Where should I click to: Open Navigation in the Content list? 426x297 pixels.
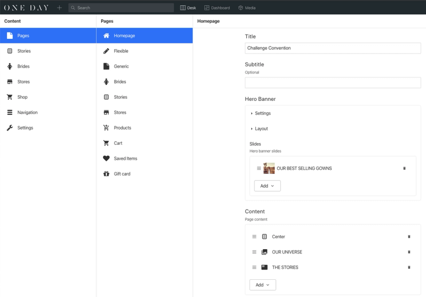48,112
